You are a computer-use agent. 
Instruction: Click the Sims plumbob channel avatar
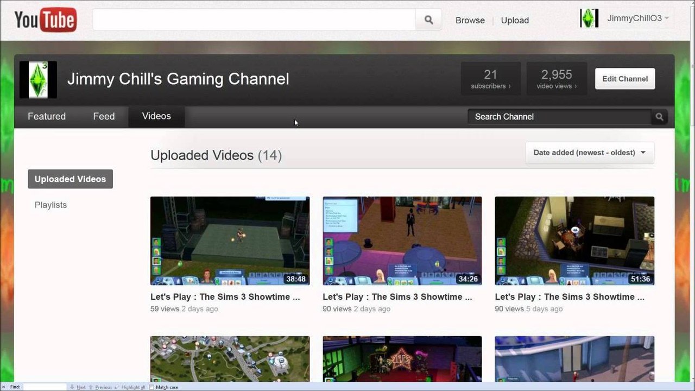click(38, 80)
